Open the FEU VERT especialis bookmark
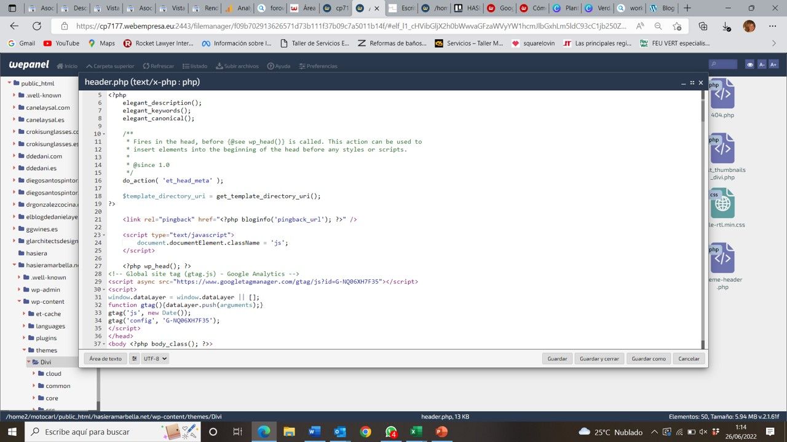The height and width of the screenshot is (442, 787). click(x=674, y=44)
